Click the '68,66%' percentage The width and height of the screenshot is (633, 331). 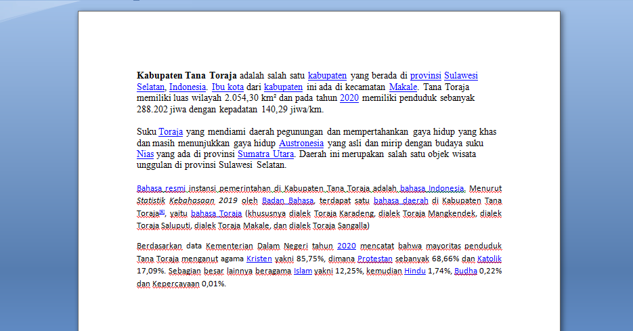(x=445, y=259)
